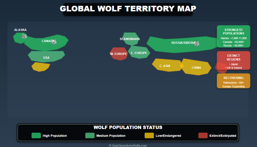257x147 pixels.
Task: Click the wolf icon in Alaska
Action: click(24, 36)
